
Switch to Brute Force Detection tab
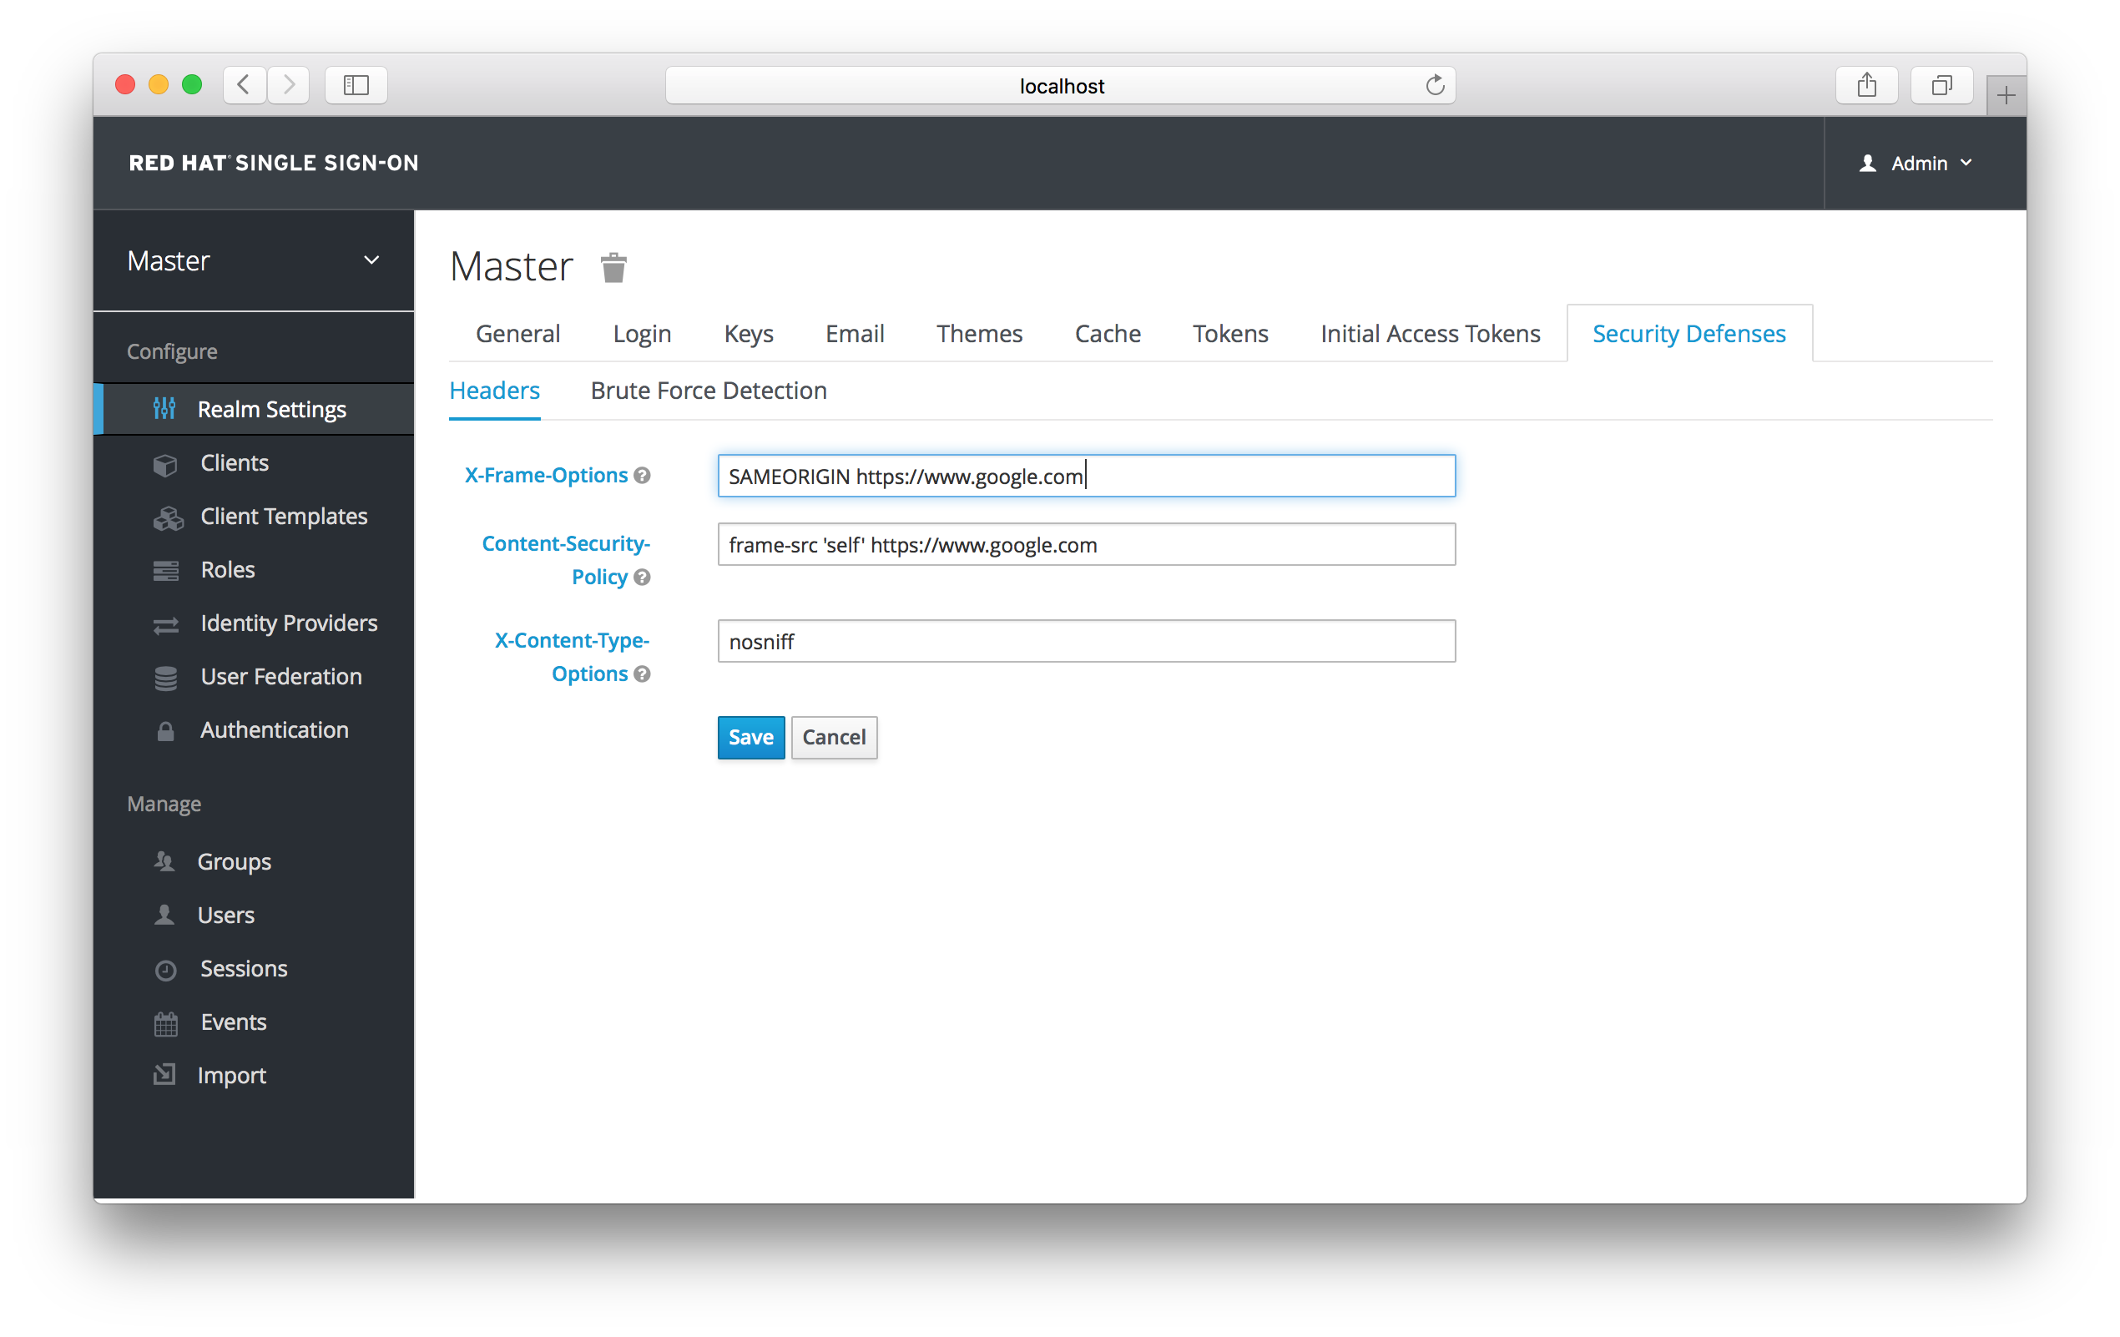(709, 390)
